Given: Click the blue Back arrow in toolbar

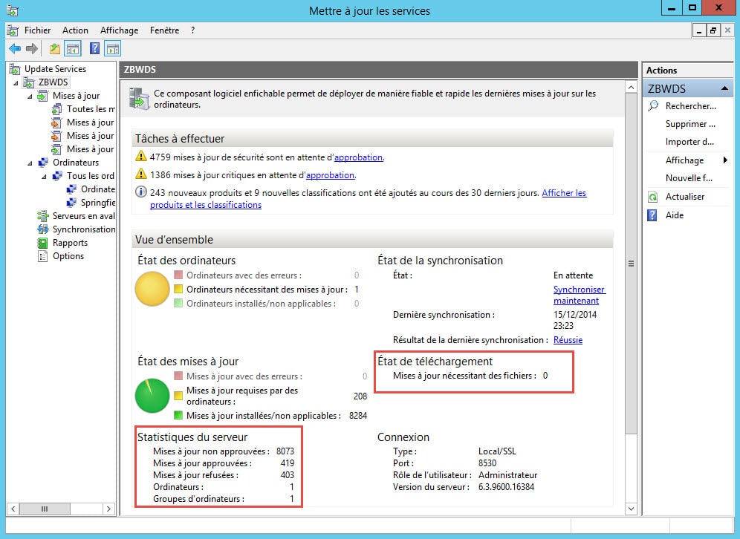Looking at the screenshot, I should click(15, 49).
